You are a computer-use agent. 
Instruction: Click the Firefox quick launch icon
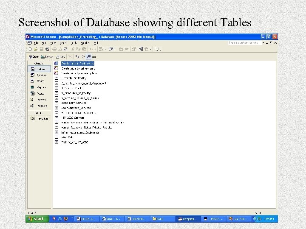pyautogui.click(x=66, y=219)
